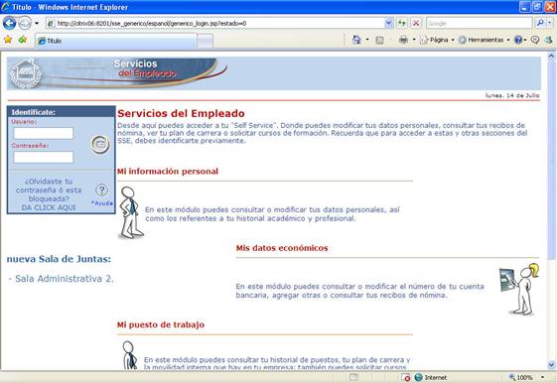The height and width of the screenshot is (383, 557).
Task: Click the DA CLICK AQUI forgot password link
Action: 49,207
